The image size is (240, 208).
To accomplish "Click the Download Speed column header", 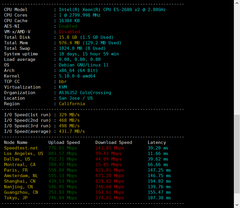I will pyautogui.click(x=113, y=142).
